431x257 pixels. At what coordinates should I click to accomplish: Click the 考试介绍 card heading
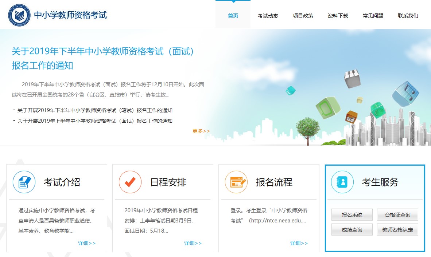click(x=62, y=182)
